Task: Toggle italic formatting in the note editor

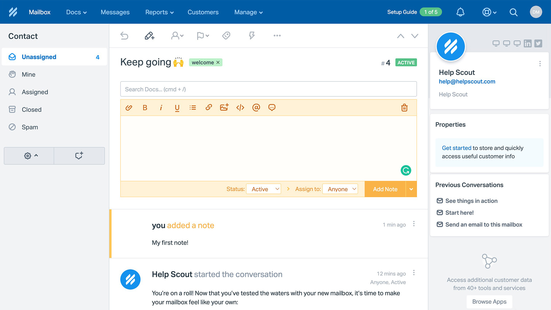Action: pos(161,108)
